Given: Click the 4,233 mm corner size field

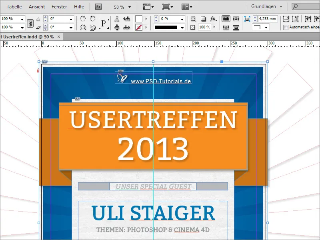Looking at the screenshot, I should (x=268, y=19).
